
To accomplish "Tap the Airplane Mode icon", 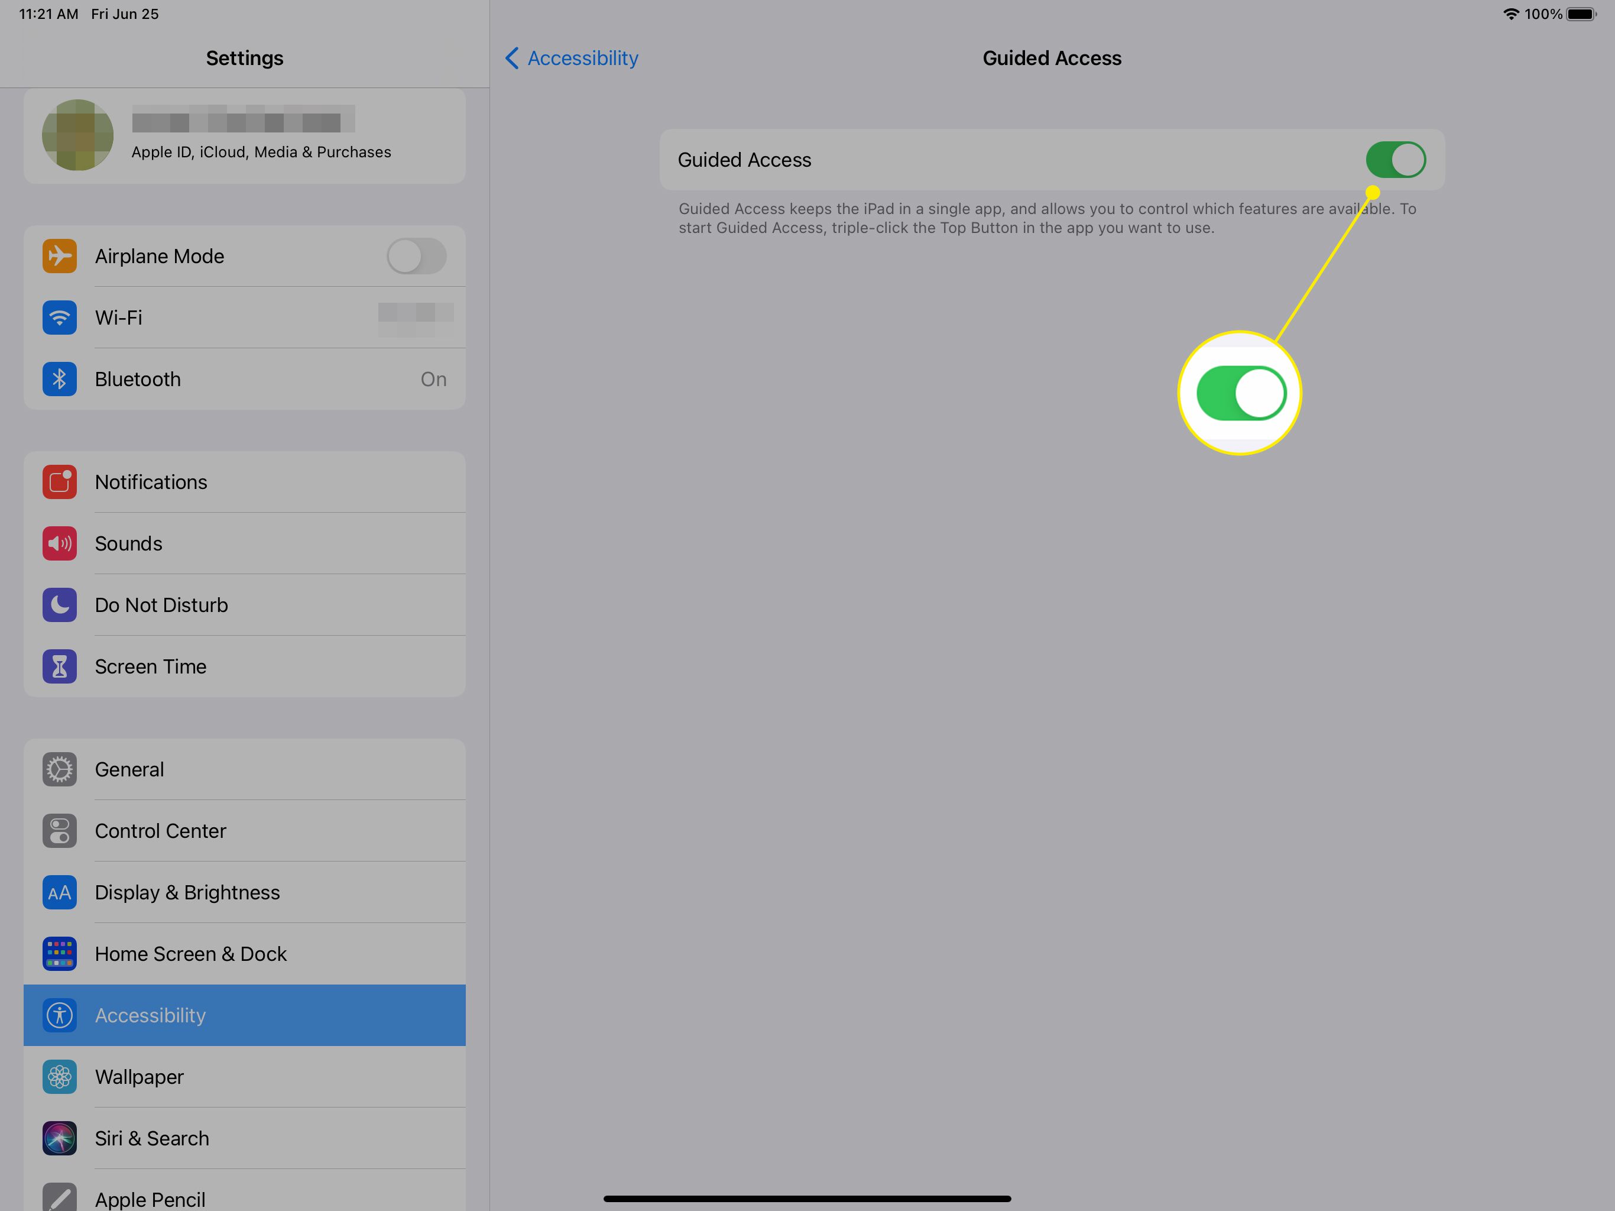I will point(60,255).
